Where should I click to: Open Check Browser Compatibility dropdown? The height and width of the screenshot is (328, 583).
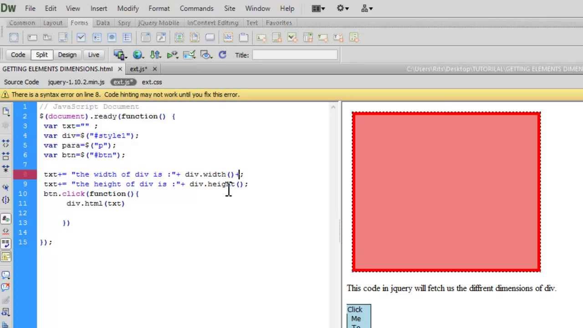coord(189,55)
